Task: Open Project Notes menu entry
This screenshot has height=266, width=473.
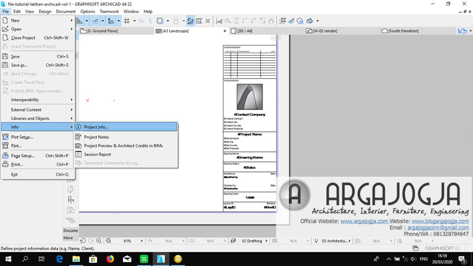Action: click(126, 137)
